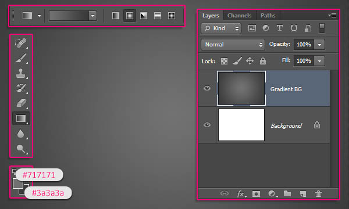This screenshot has height=209, width=349.
Task: Click the Opacity 100% value field
Action: (x=304, y=45)
